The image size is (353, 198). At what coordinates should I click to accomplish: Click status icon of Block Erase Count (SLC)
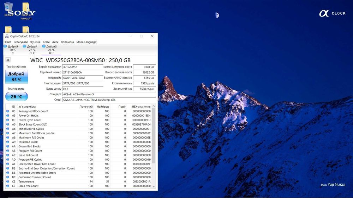click(8, 124)
